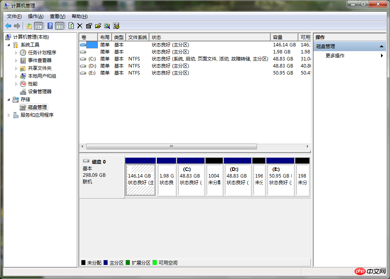390x279 pixels.
Task: Click the Forward arrow toolbar icon
Action: [x=17, y=26]
